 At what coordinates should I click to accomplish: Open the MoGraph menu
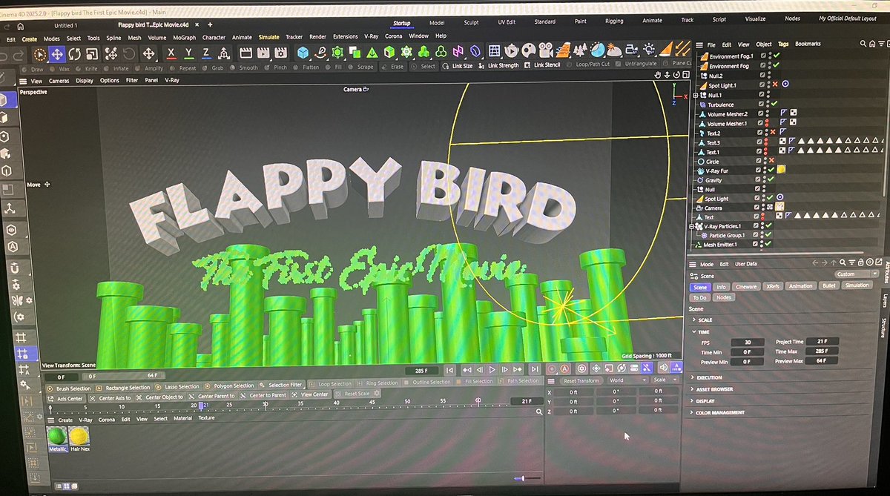[185, 37]
